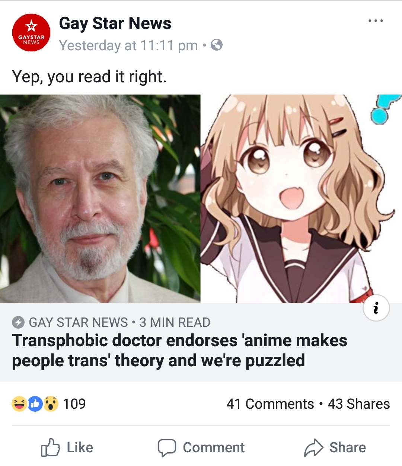Tap the speech bubble Comment icon
Image resolution: width=402 pixels, height=466 pixels.
167,448
